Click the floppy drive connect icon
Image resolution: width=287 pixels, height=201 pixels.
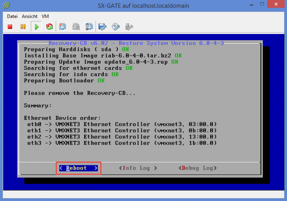[x=102, y=27]
